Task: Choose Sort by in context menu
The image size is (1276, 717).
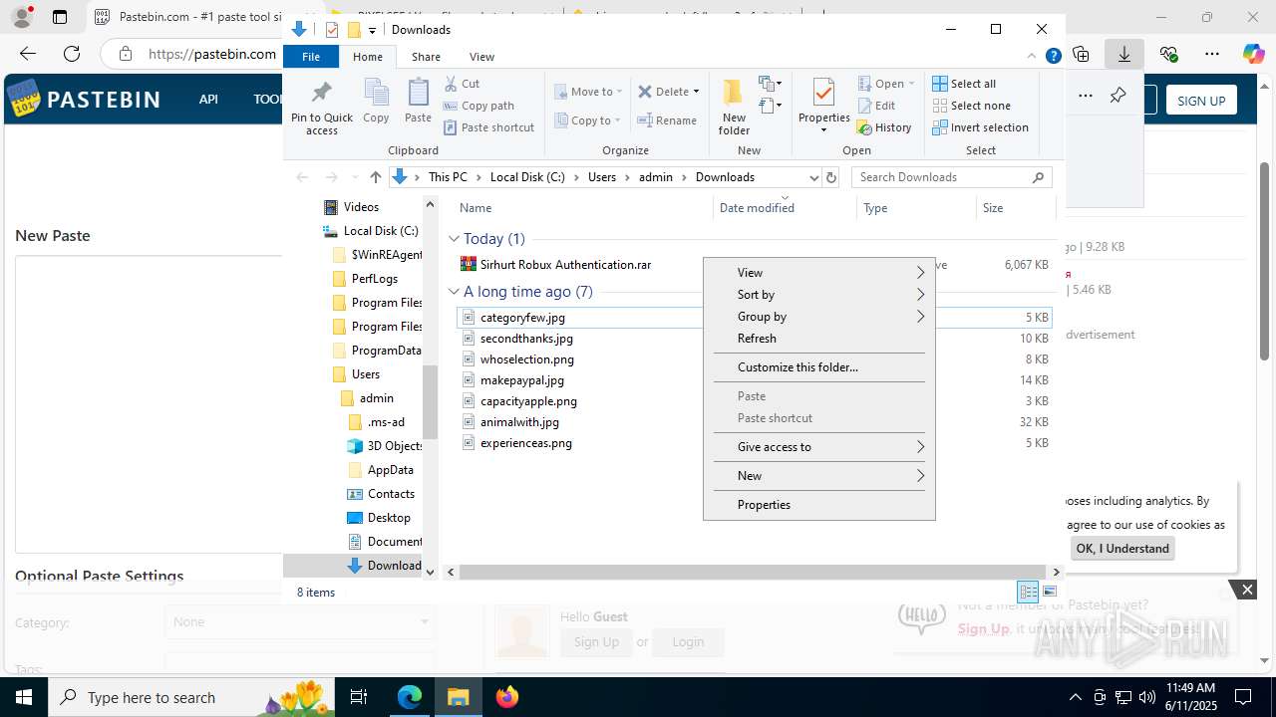Action: (x=819, y=295)
